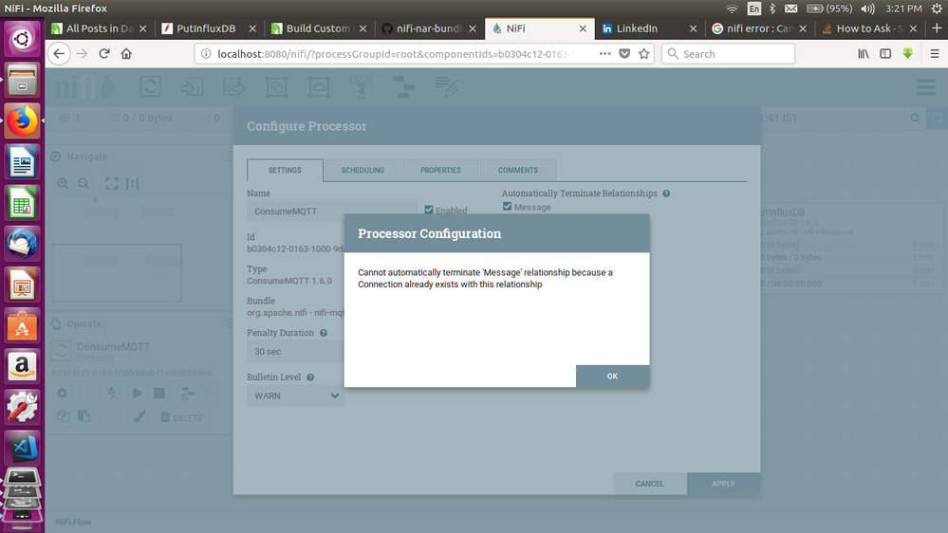Open the Firefox hamburger menu
Screen dimensions: 948x533
935,54
